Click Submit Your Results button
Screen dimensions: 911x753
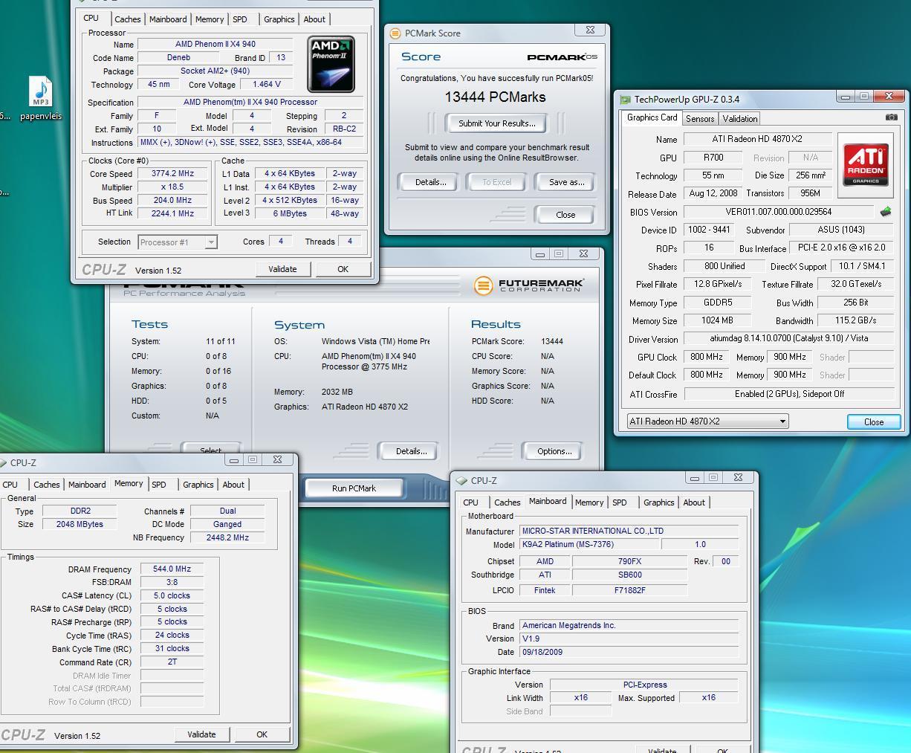(496, 123)
